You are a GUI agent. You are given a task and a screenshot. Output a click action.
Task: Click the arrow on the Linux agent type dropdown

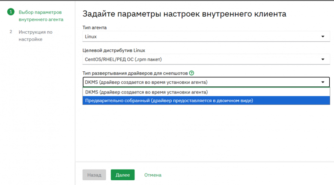coord(323,37)
